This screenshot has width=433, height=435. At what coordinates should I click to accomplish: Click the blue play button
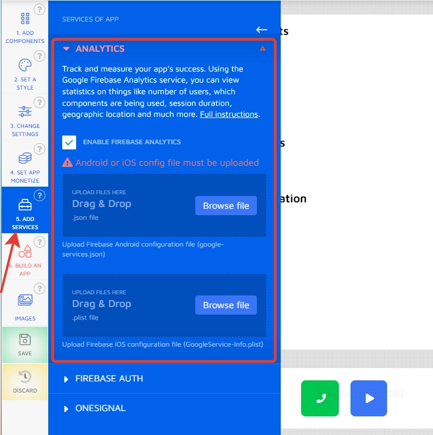(x=368, y=398)
